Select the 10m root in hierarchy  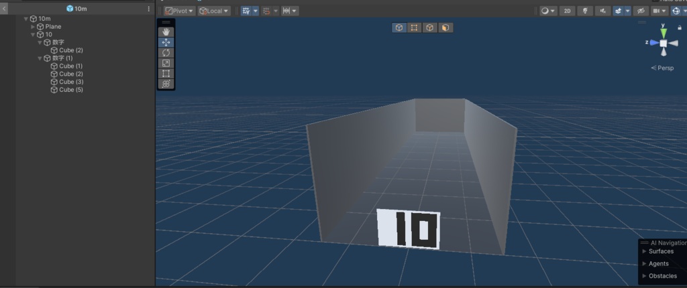click(x=44, y=19)
